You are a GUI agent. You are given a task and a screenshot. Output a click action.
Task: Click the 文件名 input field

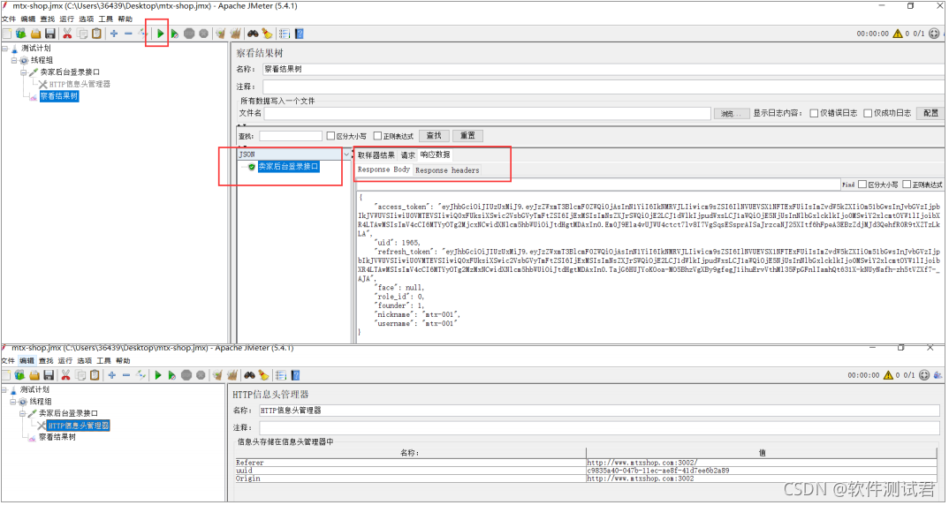tap(487, 113)
